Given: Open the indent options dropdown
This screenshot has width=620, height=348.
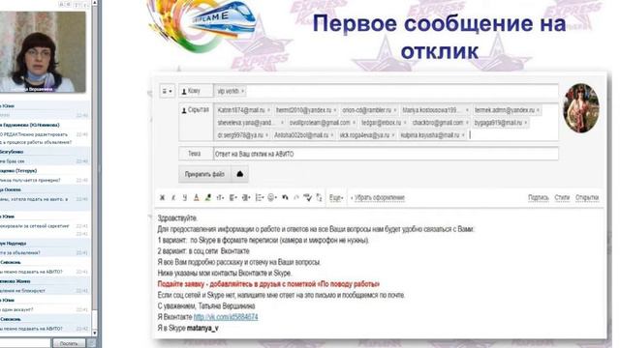Looking at the screenshot, I should 246,197.
